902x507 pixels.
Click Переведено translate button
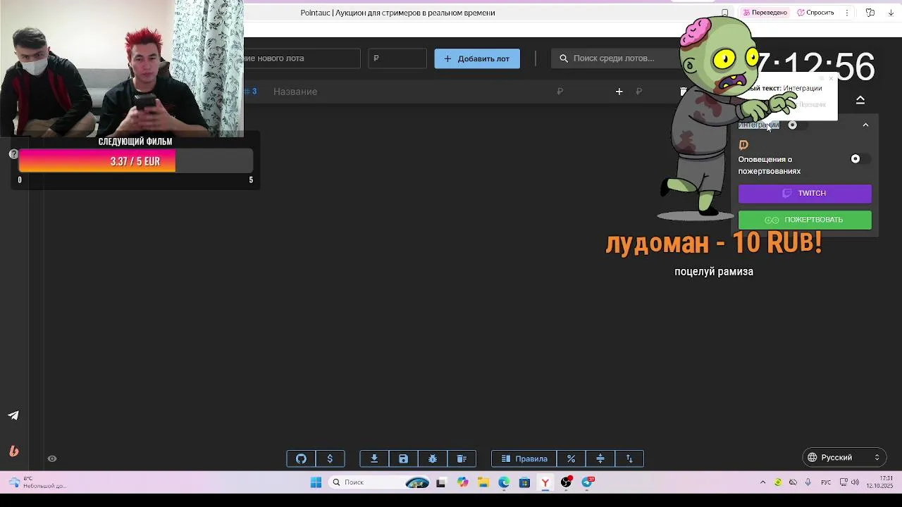[x=765, y=13]
